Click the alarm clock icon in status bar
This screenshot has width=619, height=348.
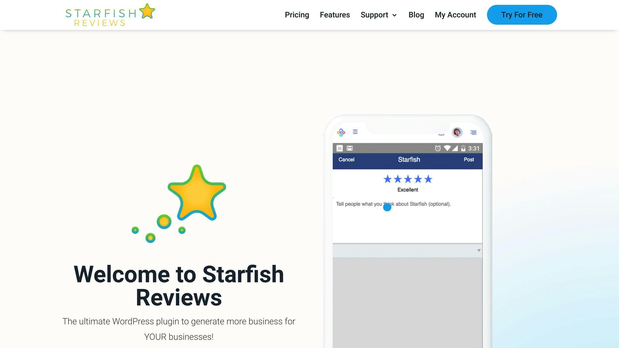(x=438, y=148)
